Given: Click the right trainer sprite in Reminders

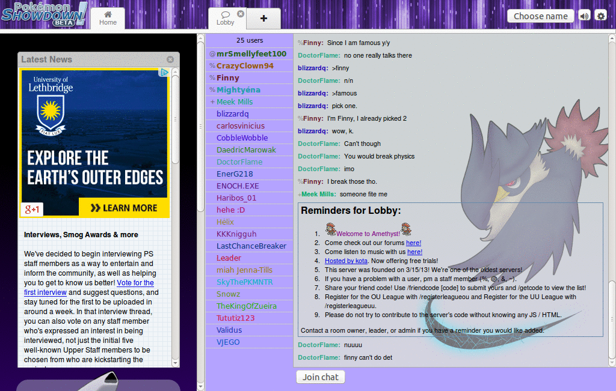Looking at the screenshot, I should pyautogui.click(x=406, y=229).
